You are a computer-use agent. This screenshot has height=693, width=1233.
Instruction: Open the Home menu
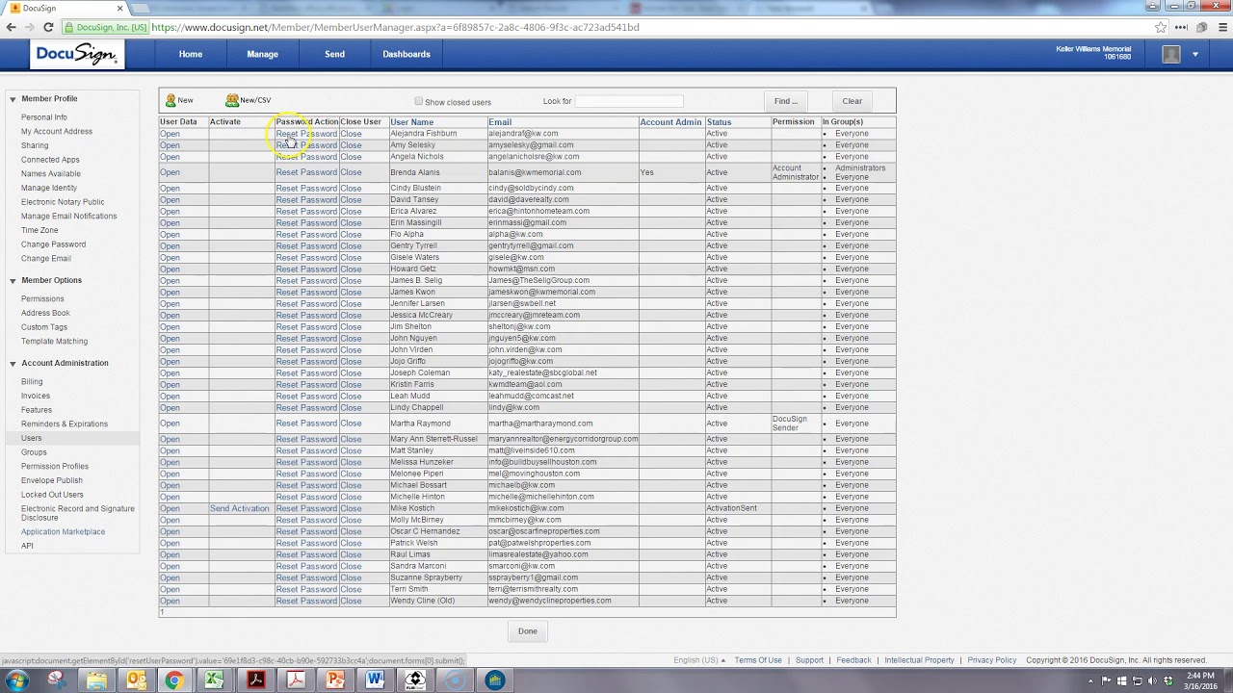191,54
